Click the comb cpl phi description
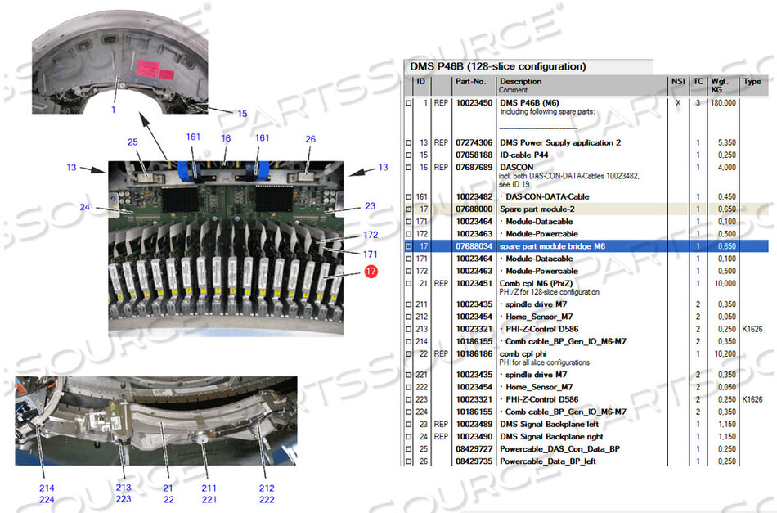 pyautogui.click(x=523, y=354)
